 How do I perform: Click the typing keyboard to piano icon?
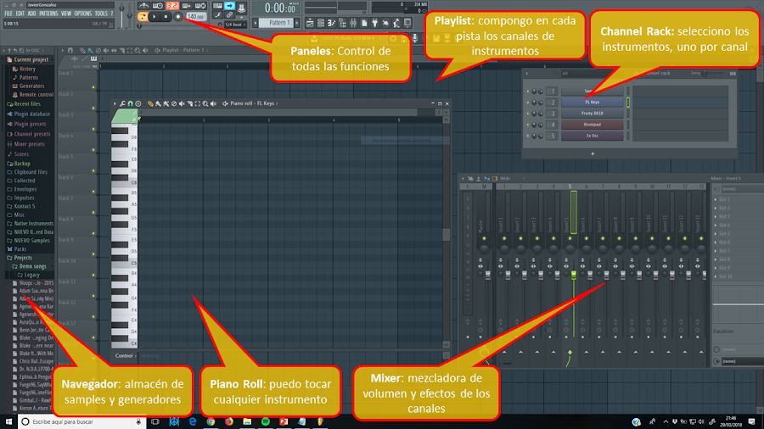coord(217,6)
